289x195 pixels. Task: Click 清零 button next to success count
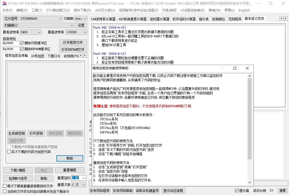pos(282,191)
